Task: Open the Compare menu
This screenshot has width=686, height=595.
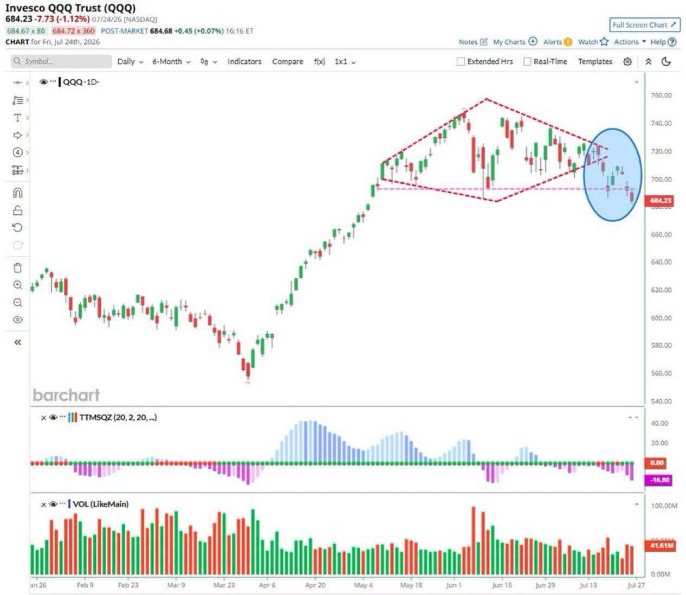Action: (x=288, y=61)
